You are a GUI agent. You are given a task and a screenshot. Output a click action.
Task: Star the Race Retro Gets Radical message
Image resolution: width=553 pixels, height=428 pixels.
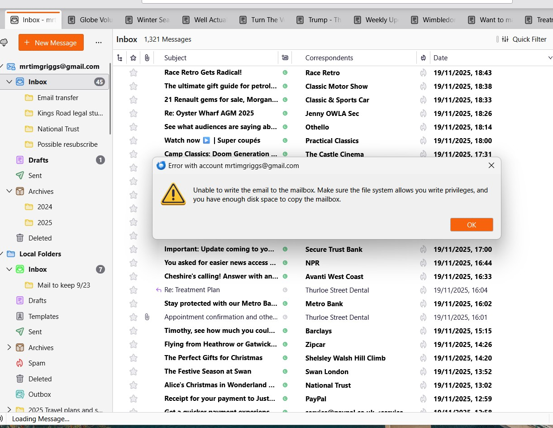(x=133, y=72)
